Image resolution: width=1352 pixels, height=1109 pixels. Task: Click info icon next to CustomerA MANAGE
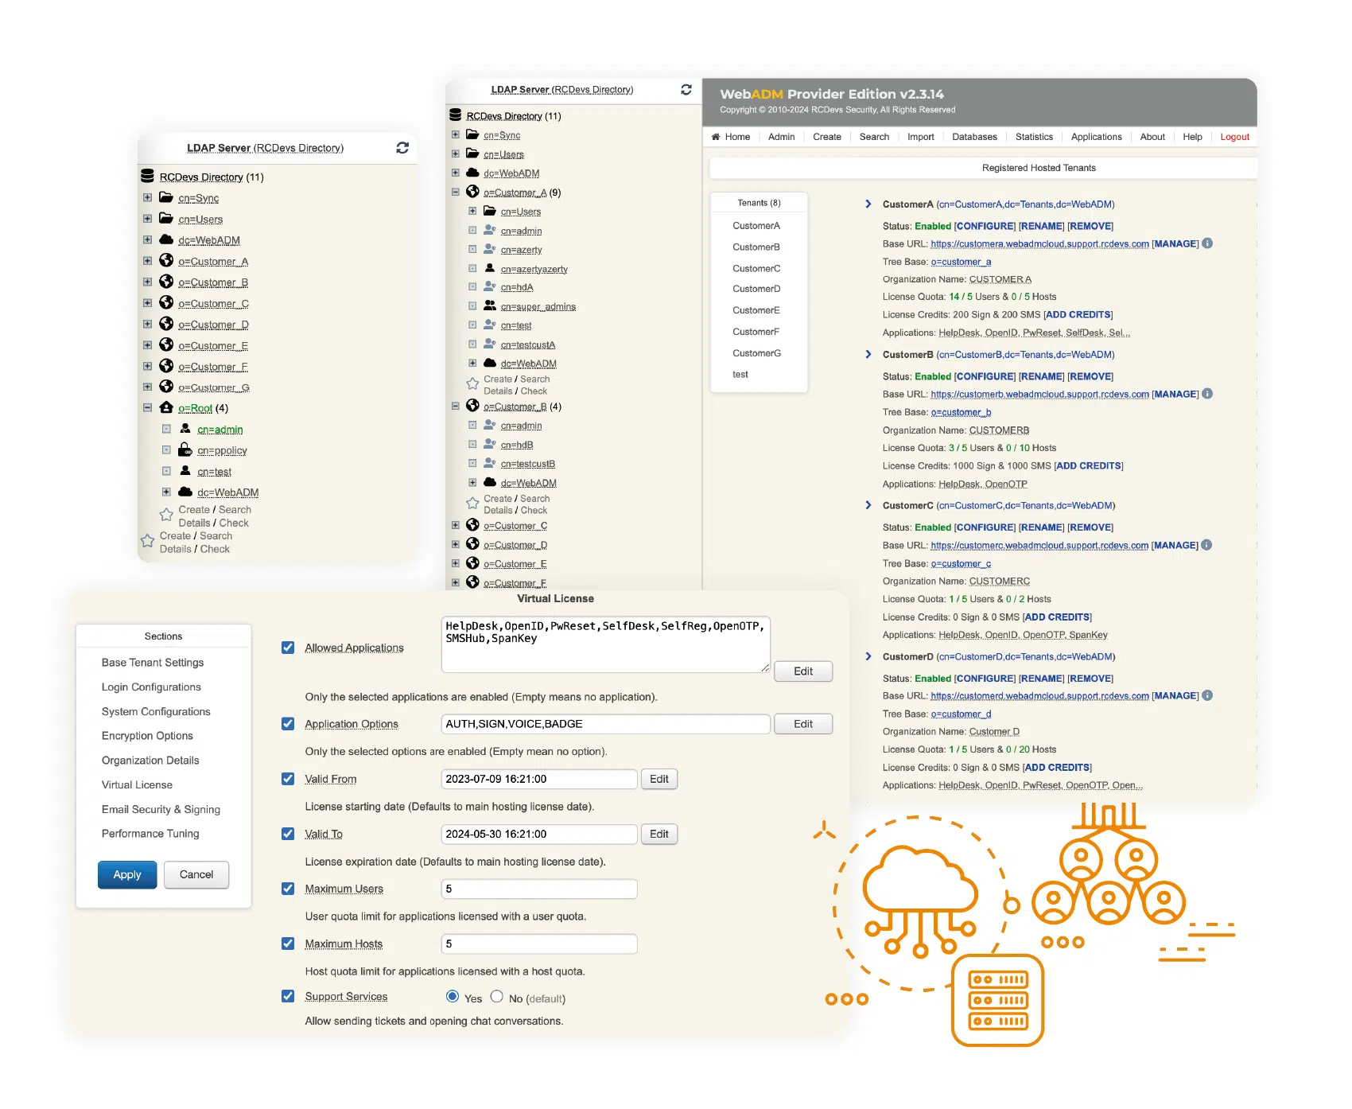point(1207,243)
